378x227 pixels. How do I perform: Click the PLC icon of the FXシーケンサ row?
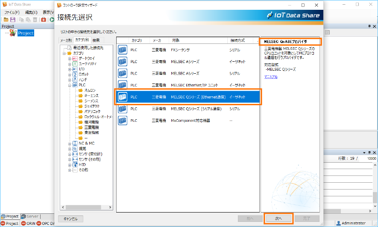pyautogui.click(x=123, y=50)
